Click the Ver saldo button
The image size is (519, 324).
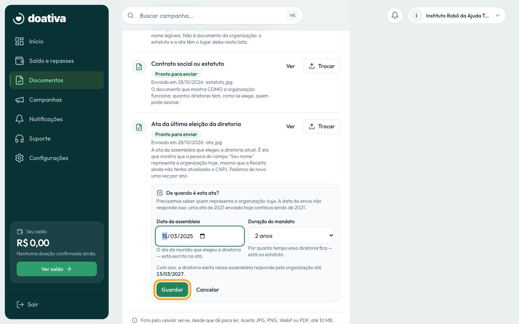57,269
